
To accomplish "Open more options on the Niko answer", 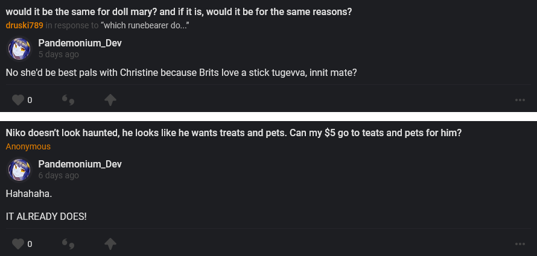I will click(x=520, y=244).
